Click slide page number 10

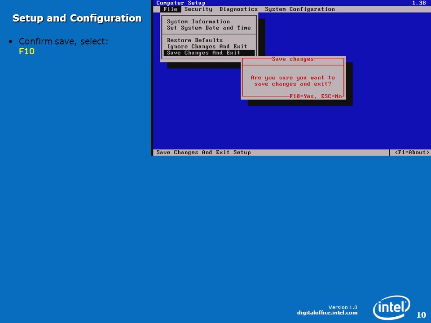[421, 315]
